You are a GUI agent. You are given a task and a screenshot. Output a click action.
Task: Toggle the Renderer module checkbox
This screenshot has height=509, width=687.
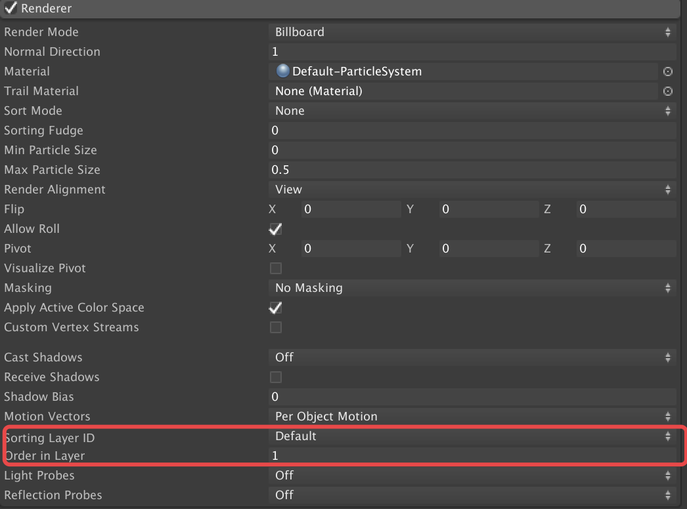tap(9, 9)
